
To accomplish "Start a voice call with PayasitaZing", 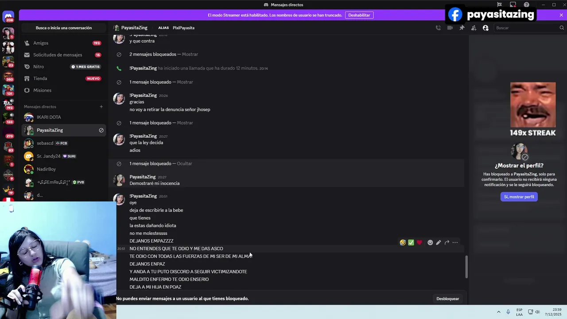I will [x=438, y=28].
